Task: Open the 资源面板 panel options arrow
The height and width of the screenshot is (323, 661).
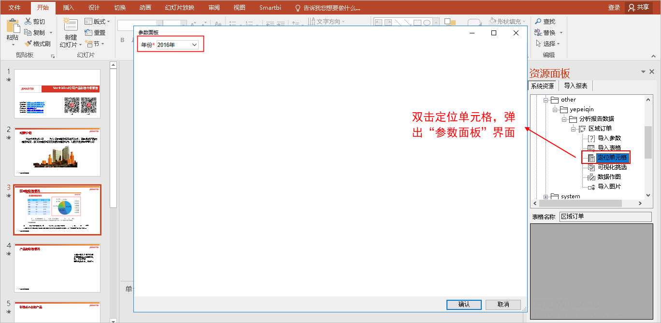Action: click(643, 72)
